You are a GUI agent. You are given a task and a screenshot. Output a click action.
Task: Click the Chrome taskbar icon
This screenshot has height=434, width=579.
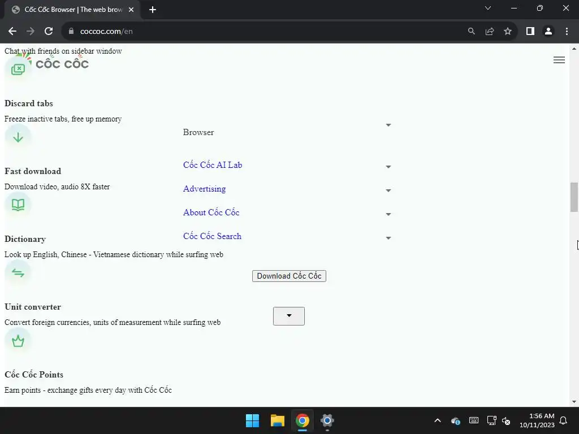tap(302, 420)
